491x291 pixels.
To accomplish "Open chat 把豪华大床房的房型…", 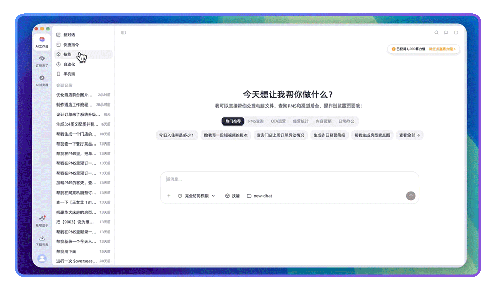I will pyautogui.click(x=83, y=212).
